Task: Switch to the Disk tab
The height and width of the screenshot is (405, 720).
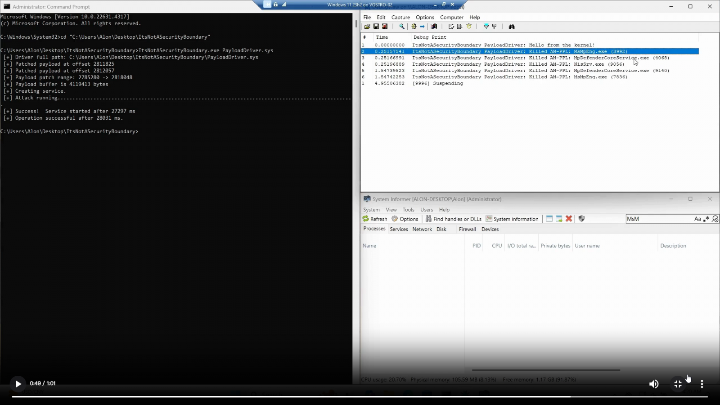Action: [441, 229]
